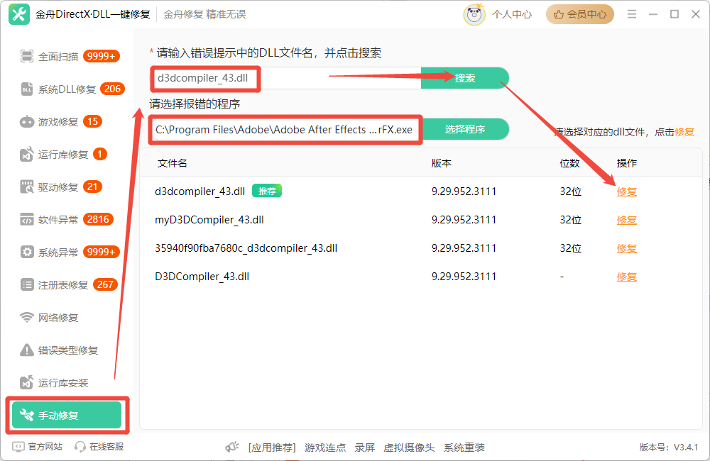Open the 虚拟摄像头 link

tap(409, 448)
